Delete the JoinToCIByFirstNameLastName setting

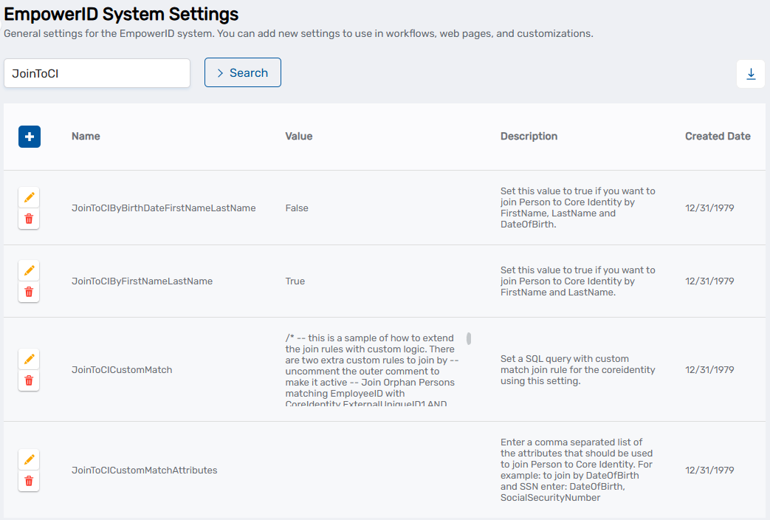(x=29, y=292)
